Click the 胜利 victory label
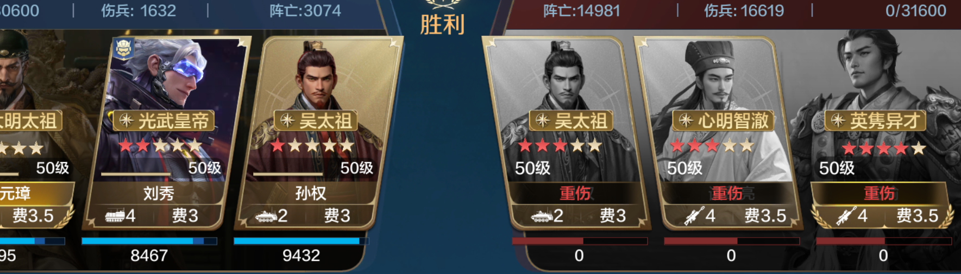 click(x=442, y=25)
